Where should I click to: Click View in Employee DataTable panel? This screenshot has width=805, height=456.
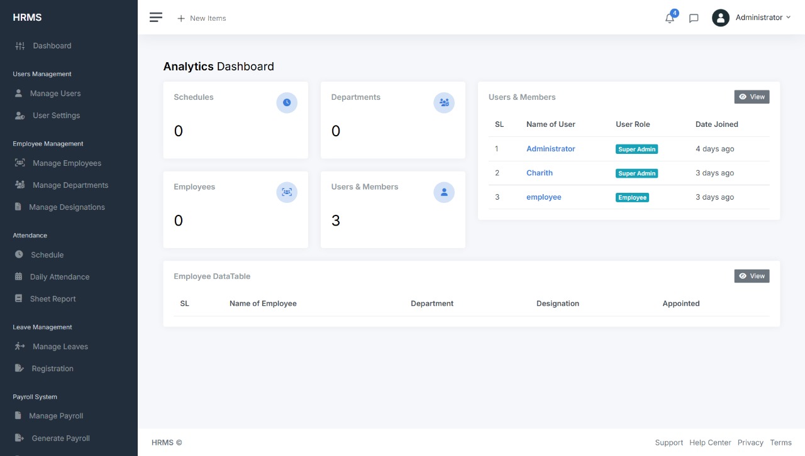click(x=752, y=276)
